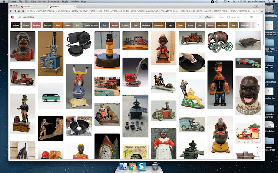Viewport: 278px width, 173px height.
Task: Open the blue S app in the Dock
Action: [142, 167]
